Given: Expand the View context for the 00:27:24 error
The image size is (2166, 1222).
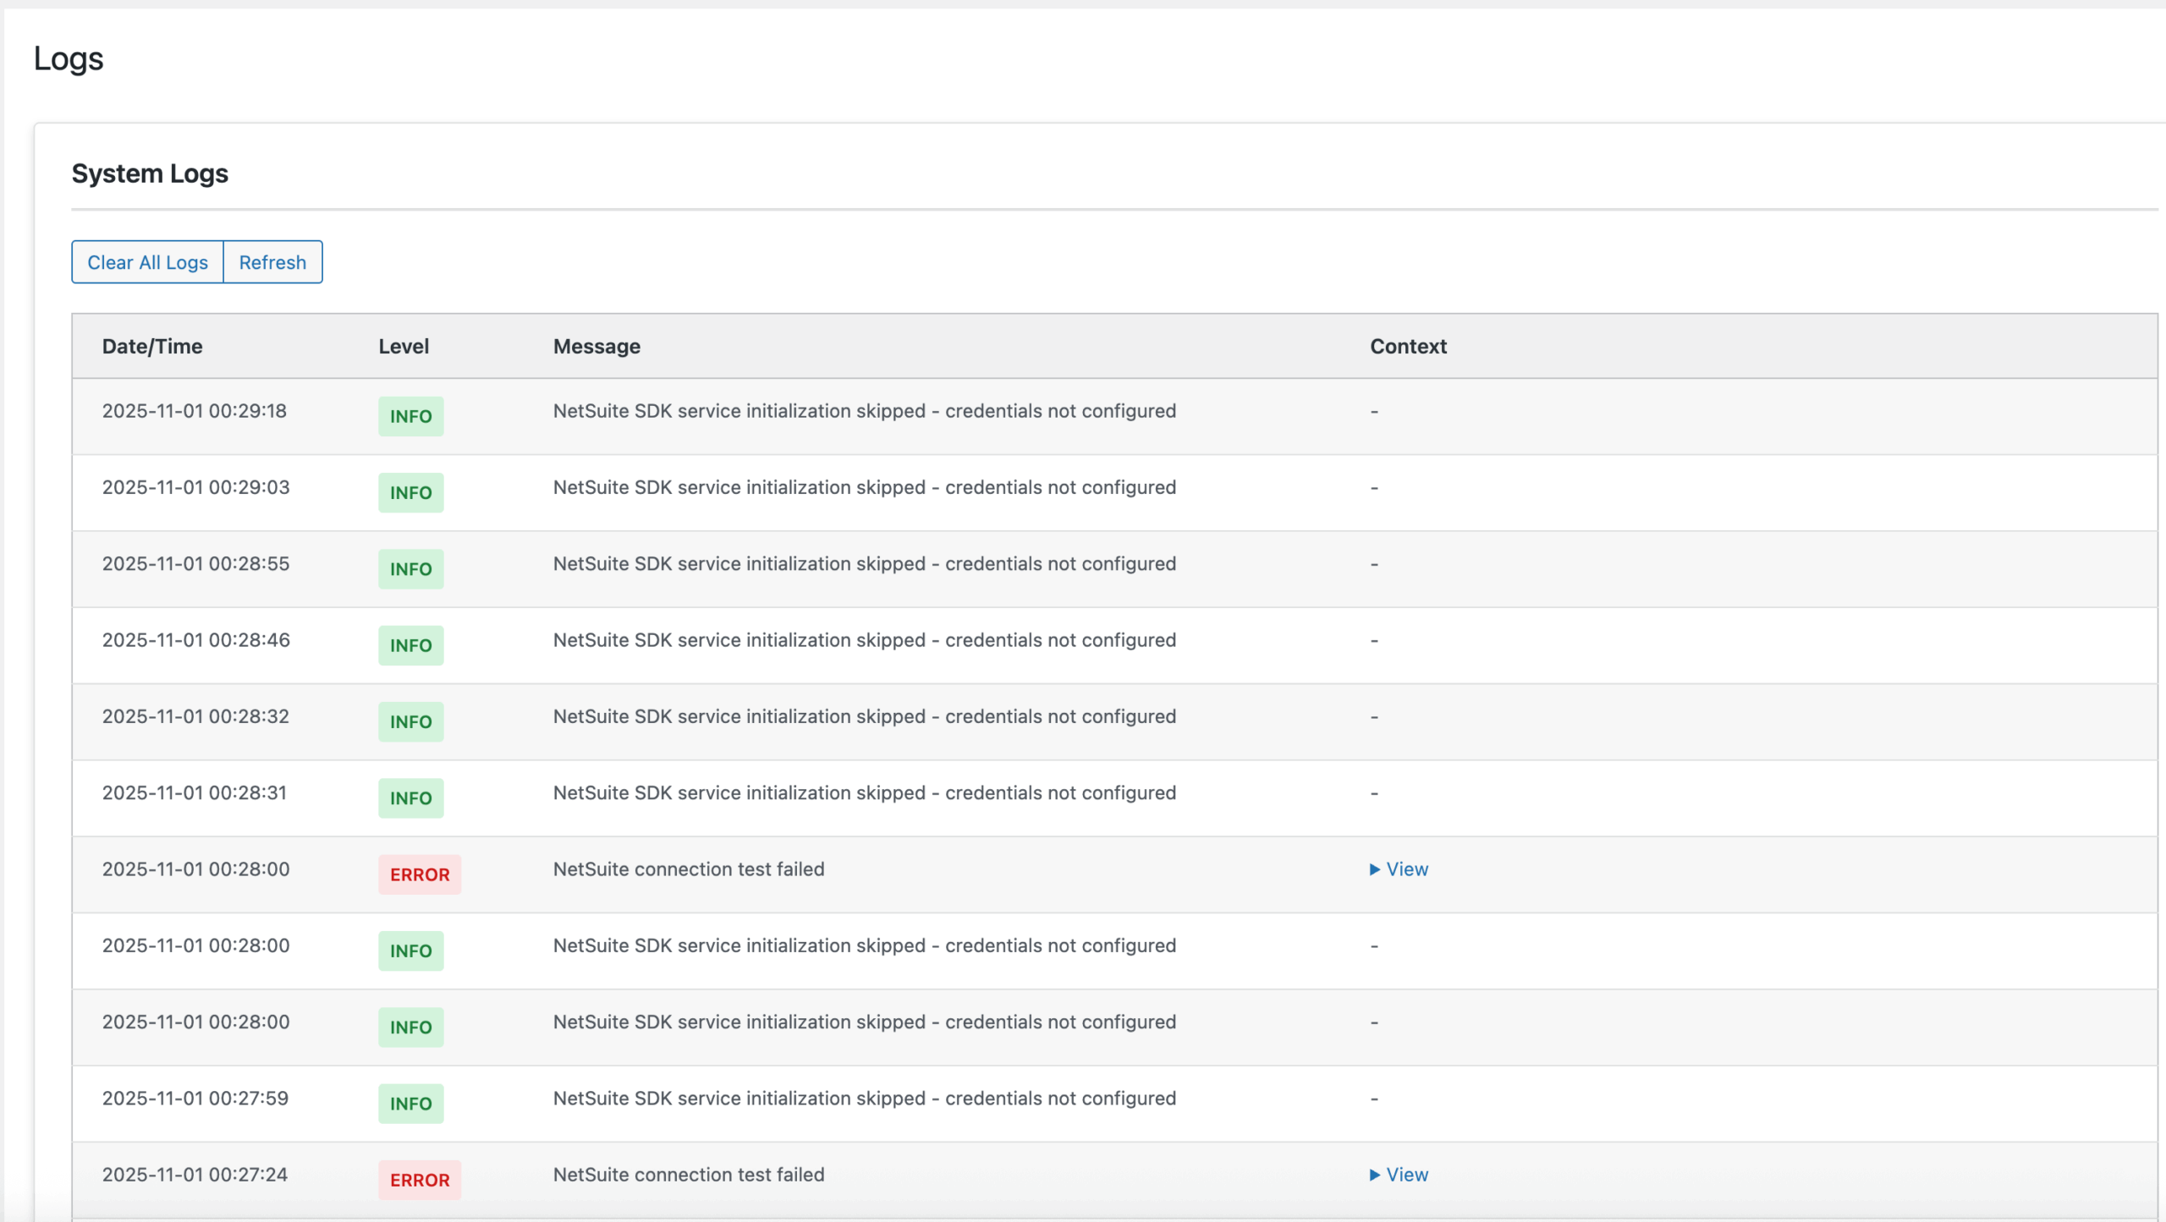Looking at the screenshot, I should pos(1398,1175).
